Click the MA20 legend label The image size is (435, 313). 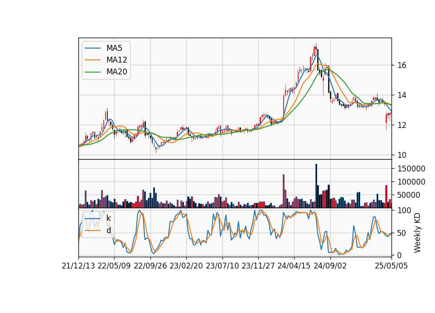(x=117, y=72)
